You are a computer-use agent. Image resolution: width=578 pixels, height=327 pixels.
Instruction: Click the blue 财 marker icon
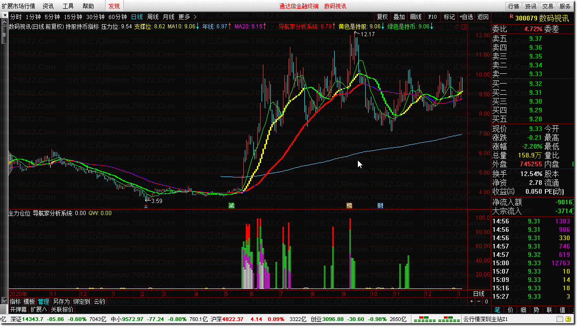pos(380,205)
